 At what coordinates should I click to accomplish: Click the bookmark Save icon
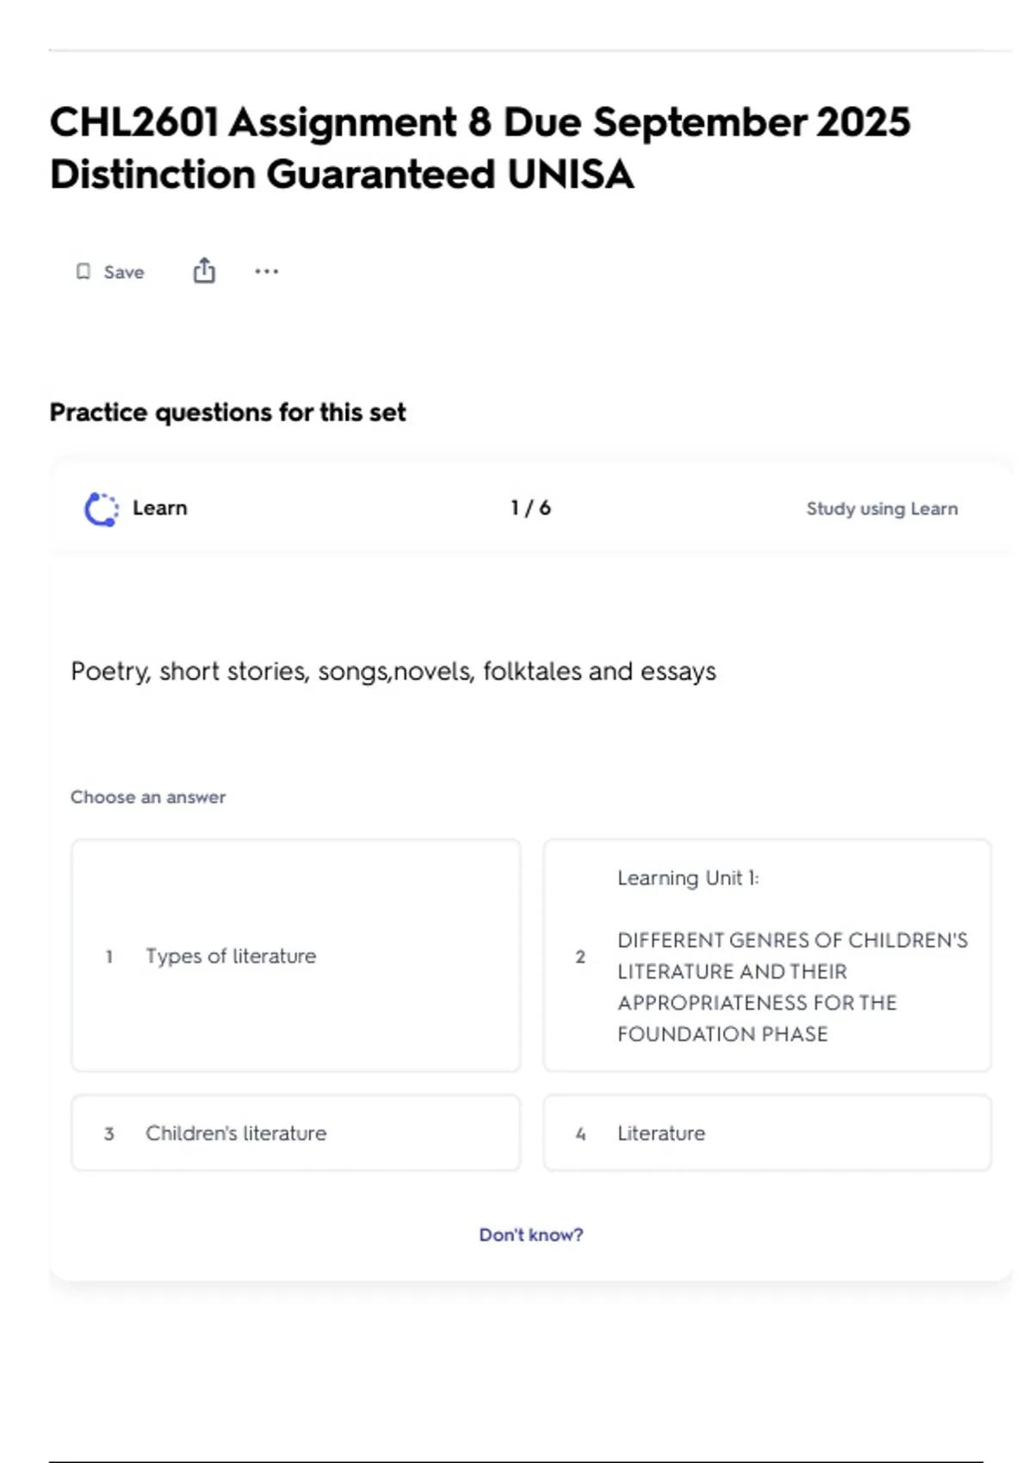84,272
